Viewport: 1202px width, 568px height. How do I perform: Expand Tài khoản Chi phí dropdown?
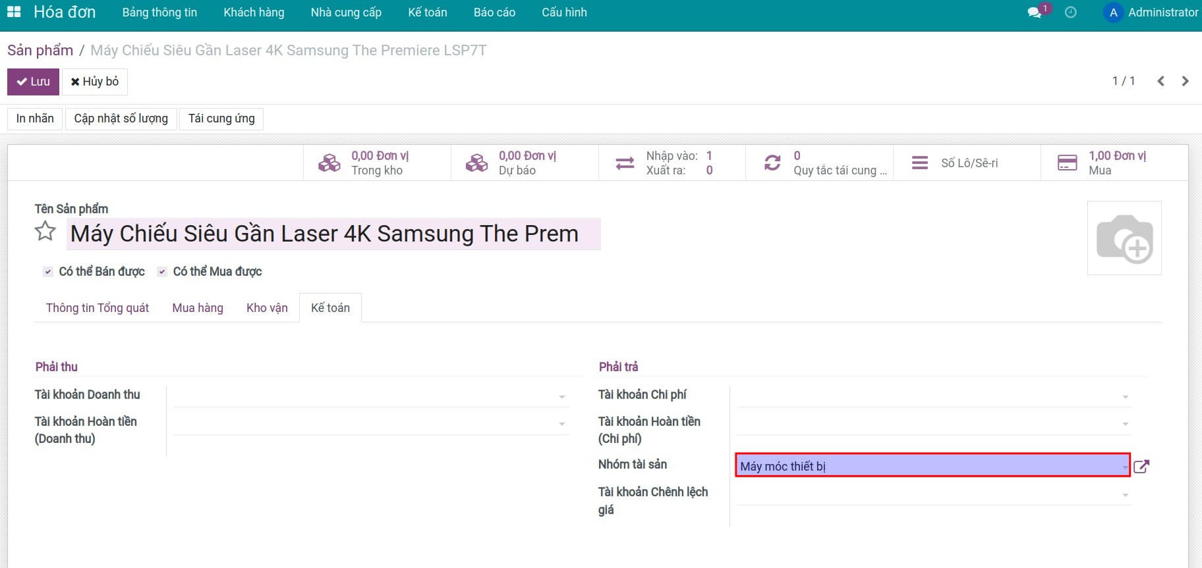point(1125,396)
